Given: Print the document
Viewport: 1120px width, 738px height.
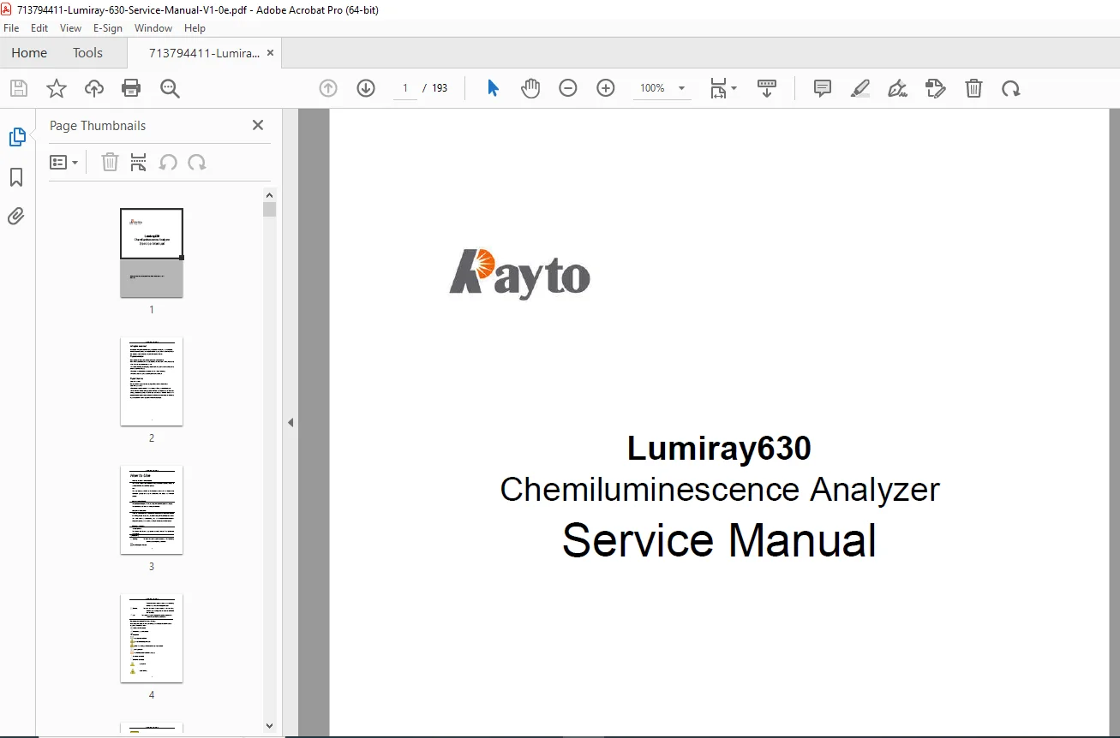Looking at the screenshot, I should pyautogui.click(x=131, y=88).
